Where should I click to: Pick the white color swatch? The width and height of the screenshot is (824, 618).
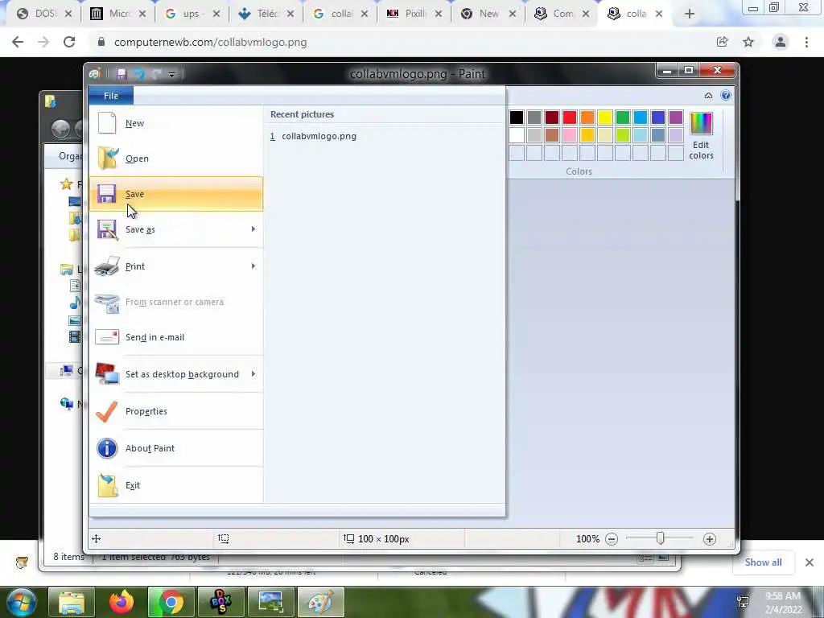[517, 135]
